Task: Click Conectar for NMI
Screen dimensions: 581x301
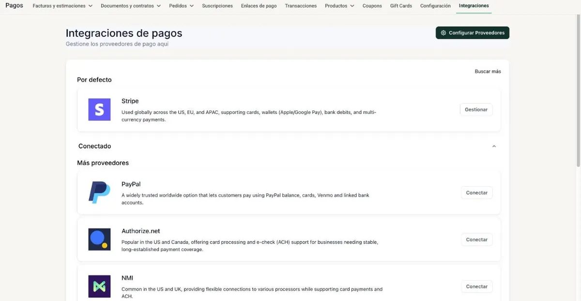Action: point(477,286)
